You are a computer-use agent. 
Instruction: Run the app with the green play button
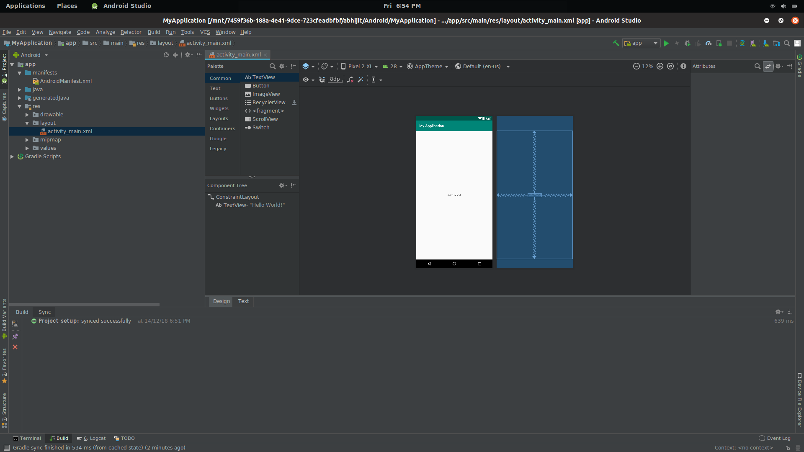point(666,43)
